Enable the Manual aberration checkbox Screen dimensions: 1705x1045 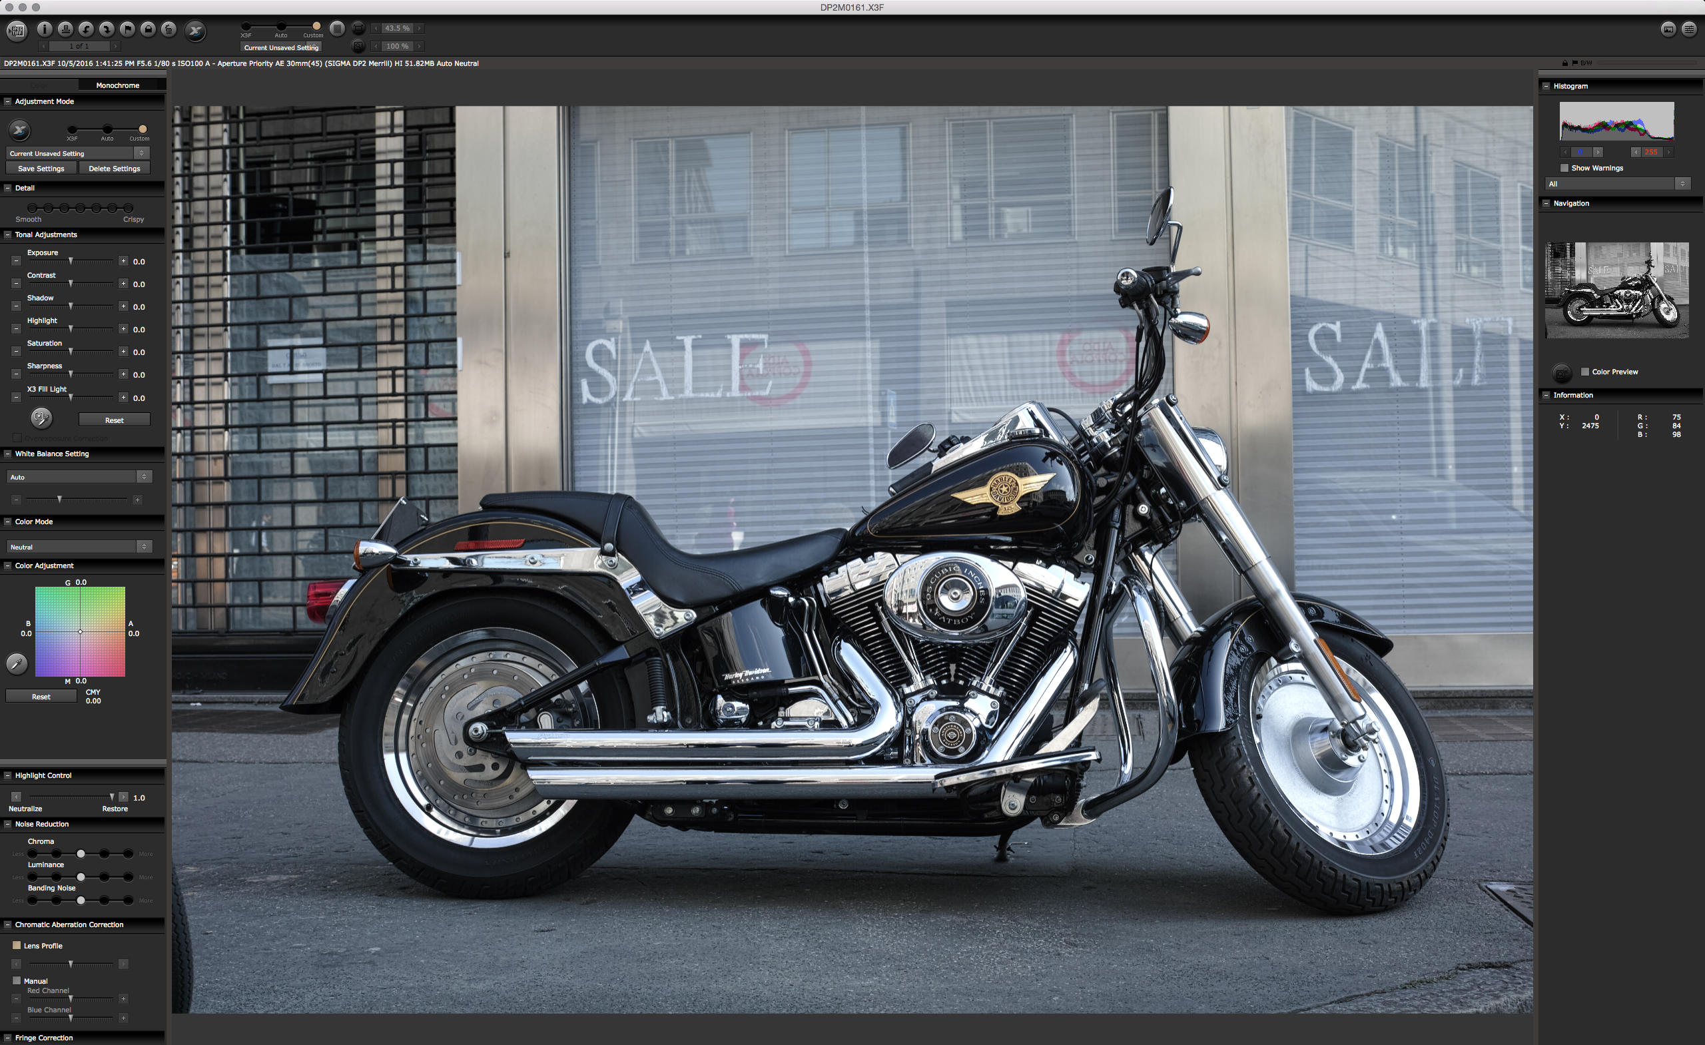click(x=17, y=980)
